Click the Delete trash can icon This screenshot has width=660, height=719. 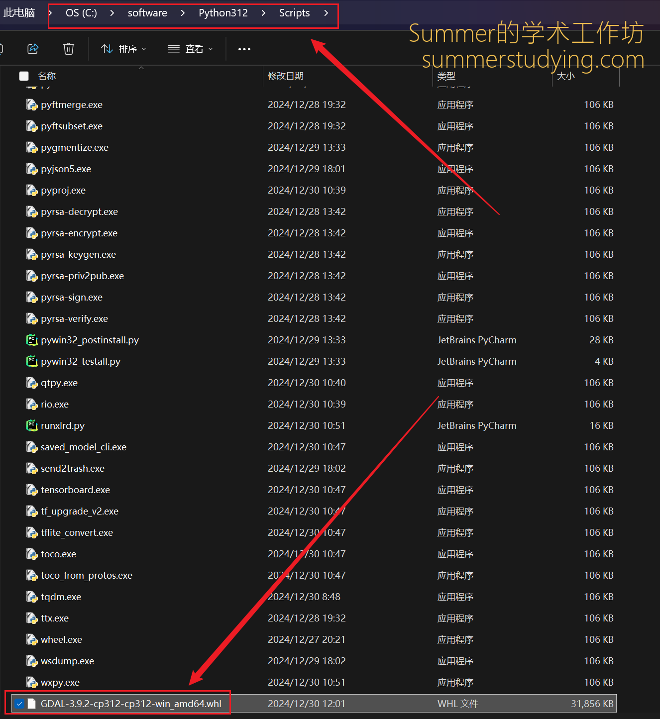(69, 49)
